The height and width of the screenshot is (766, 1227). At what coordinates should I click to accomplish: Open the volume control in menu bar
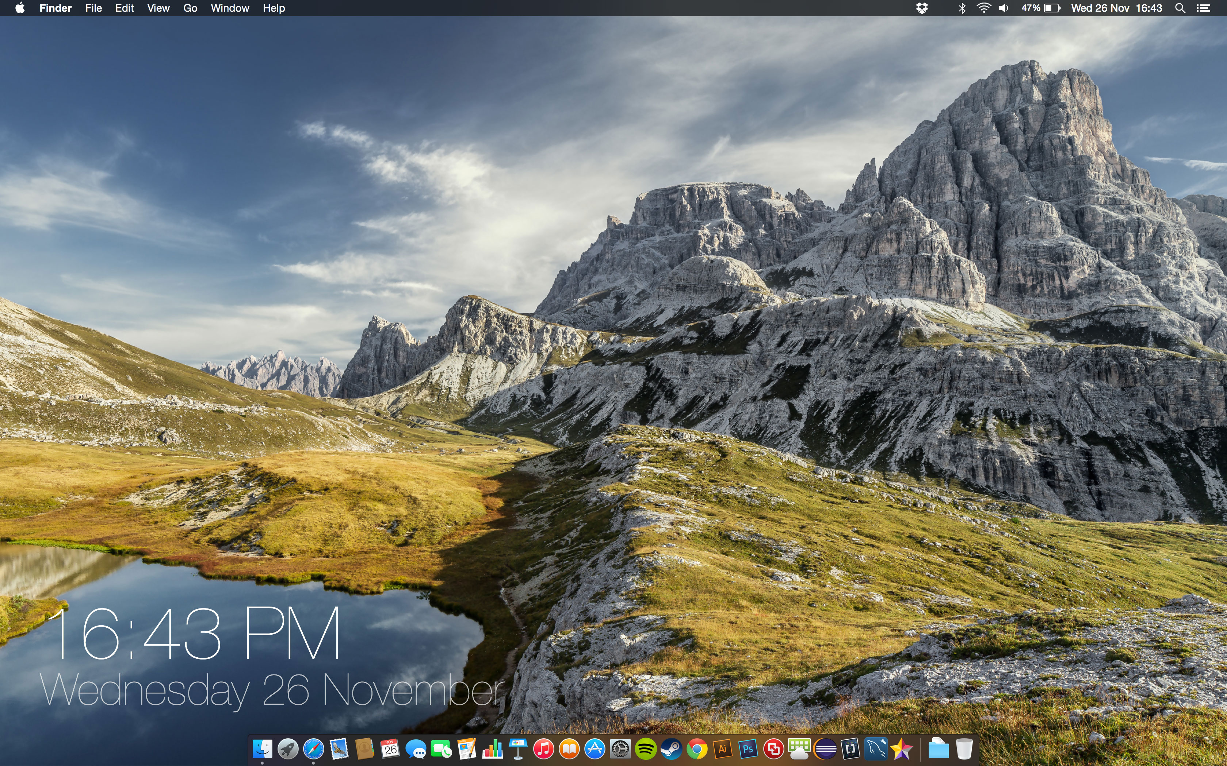1004,8
